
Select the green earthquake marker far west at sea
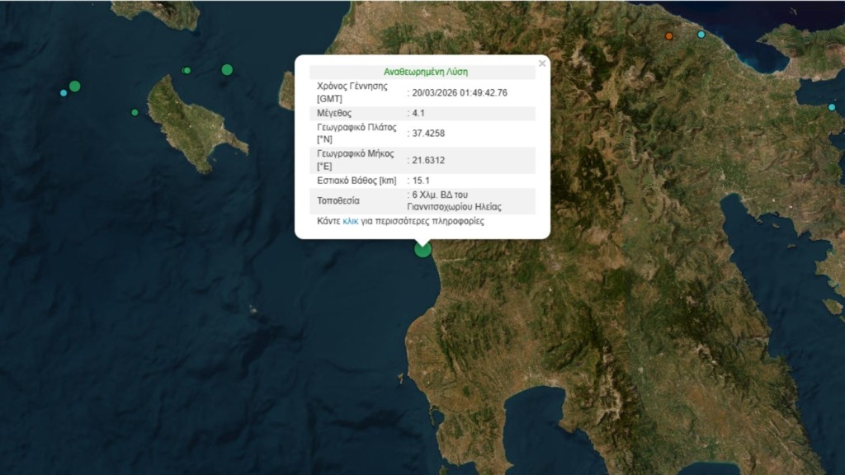(74, 86)
